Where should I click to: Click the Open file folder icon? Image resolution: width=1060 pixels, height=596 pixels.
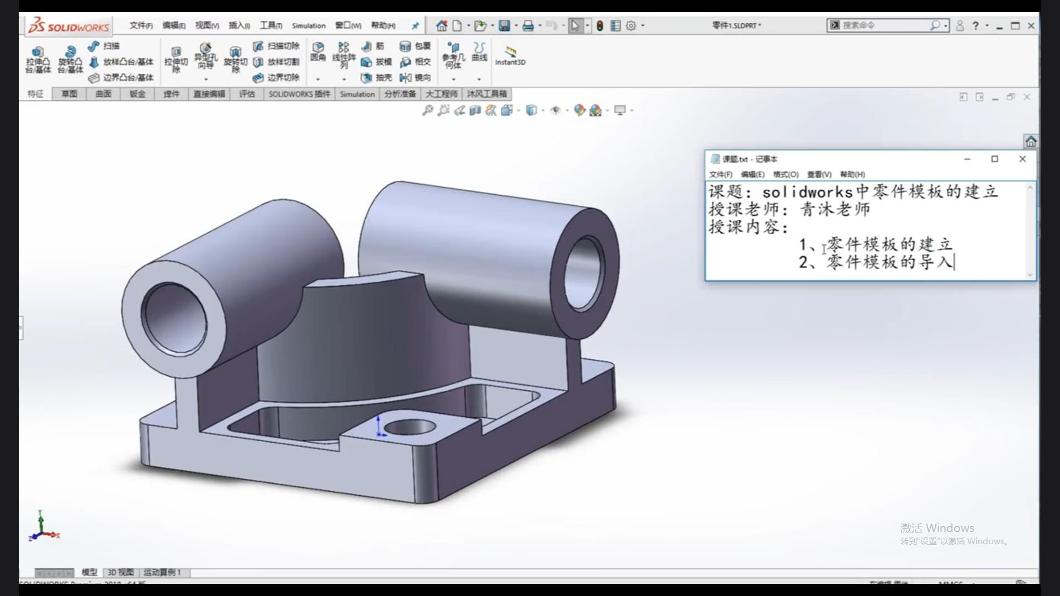pos(480,25)
